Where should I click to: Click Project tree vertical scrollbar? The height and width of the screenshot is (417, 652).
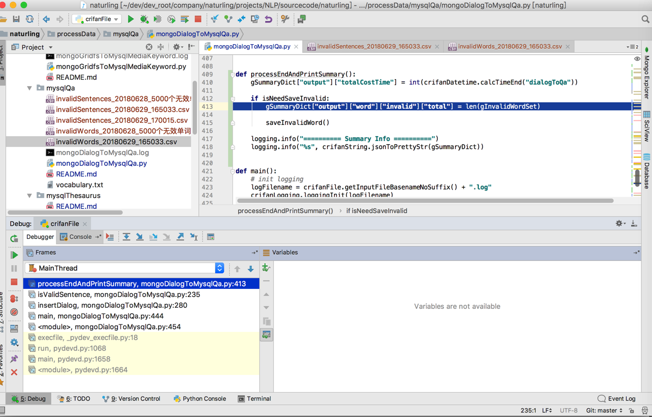pyautogui.click(x=195, y=108)
